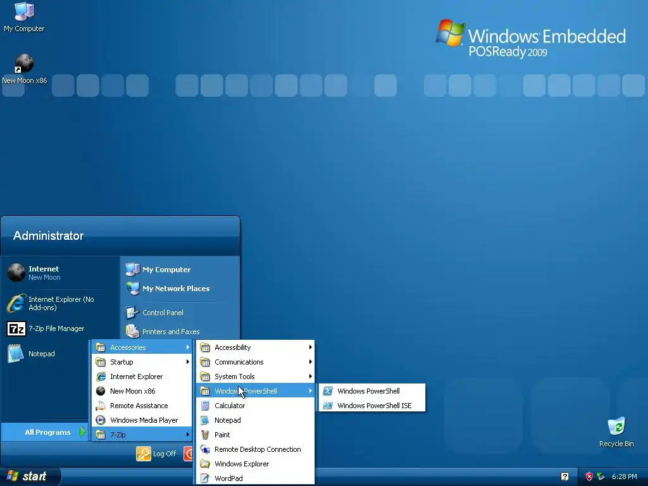
Task: Open 7-Zip File Manager icon
Action: pos(16,329)
